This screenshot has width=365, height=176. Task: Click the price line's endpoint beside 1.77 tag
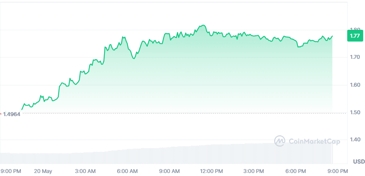333,36
